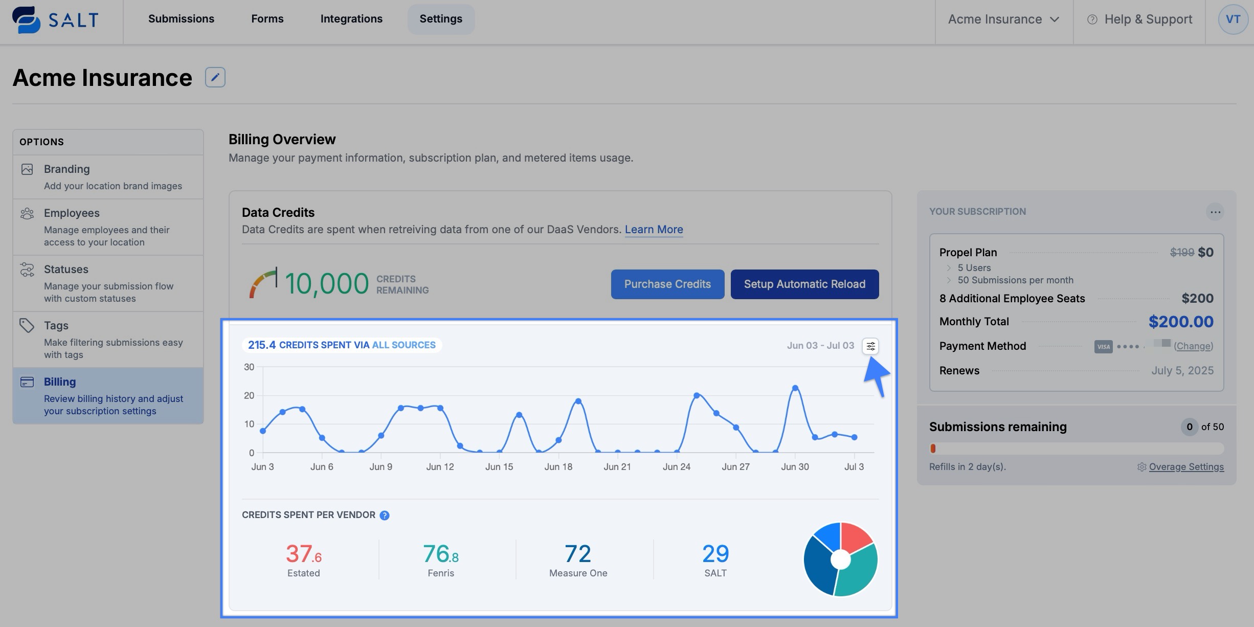Open Employees options
1254x627 pixels.
coord(108,227)
